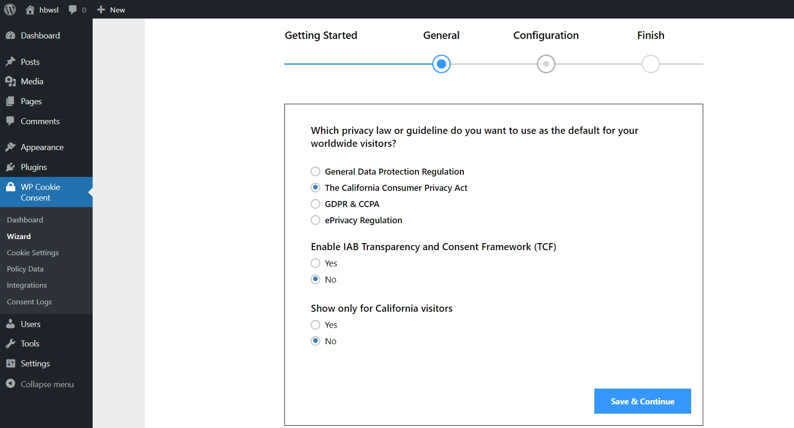Click the Configuration step circle in progress bar
794x428 pixels.
point(546,64)
